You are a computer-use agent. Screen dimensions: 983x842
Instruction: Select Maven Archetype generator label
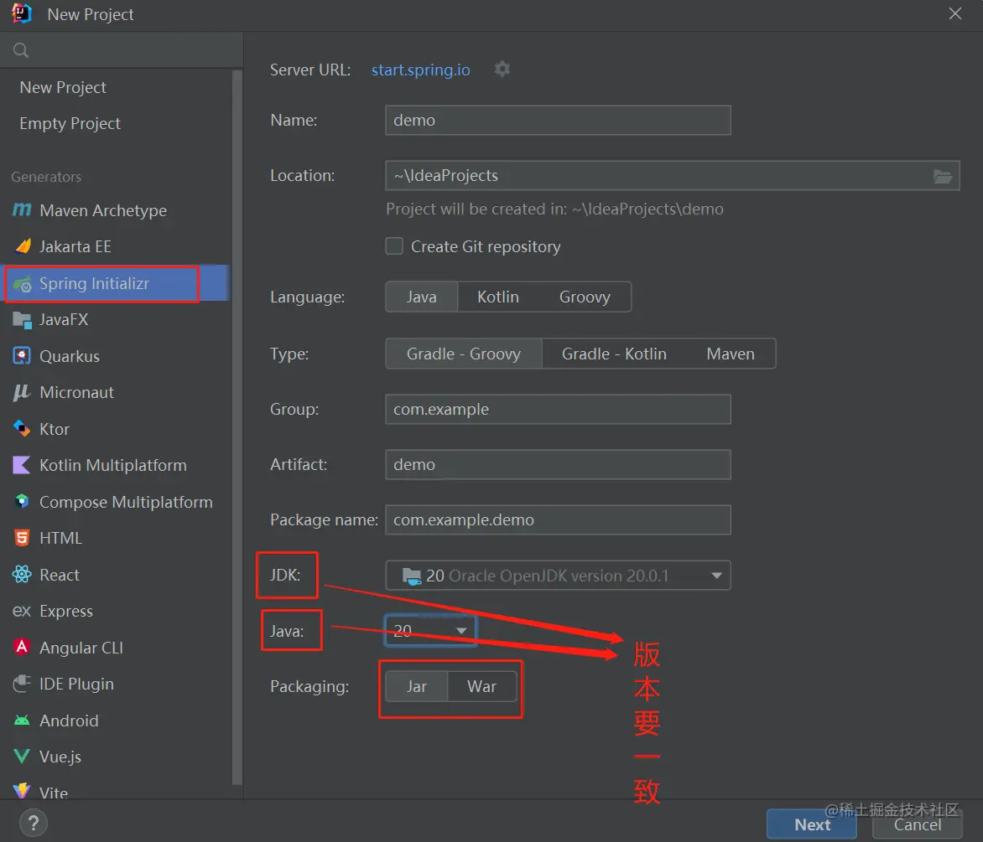(103, 210)
